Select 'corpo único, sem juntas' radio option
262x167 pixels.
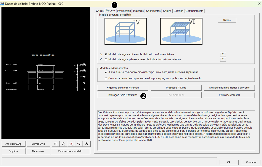pyautogui.click(x=106, y=72)
